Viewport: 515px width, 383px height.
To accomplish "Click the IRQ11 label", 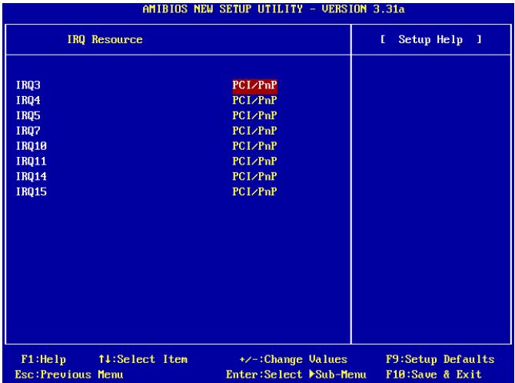I will [x=32, y=161].
